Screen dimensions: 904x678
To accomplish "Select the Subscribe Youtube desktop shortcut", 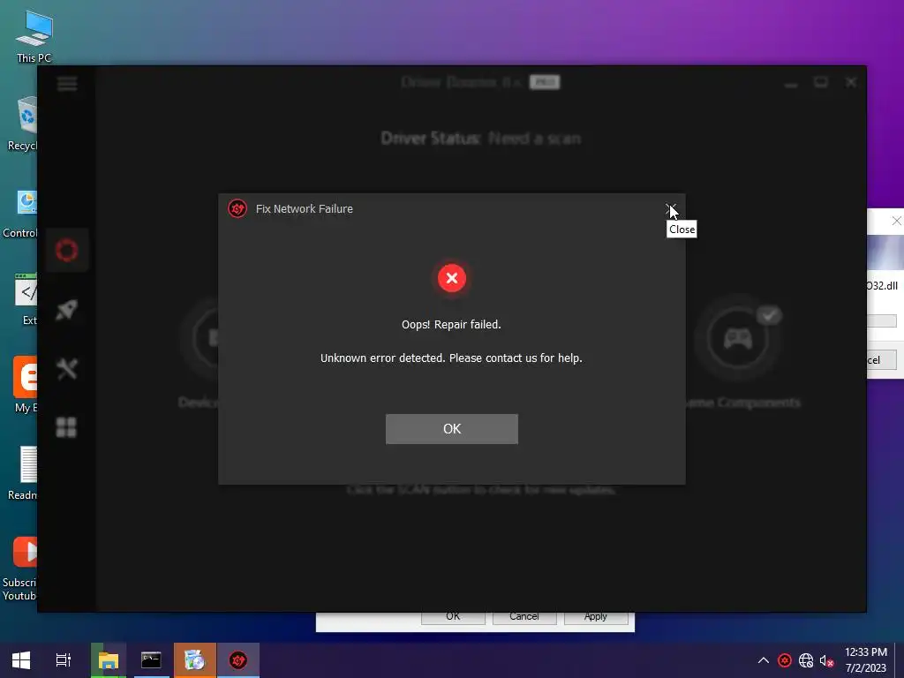I will (19, 569).
